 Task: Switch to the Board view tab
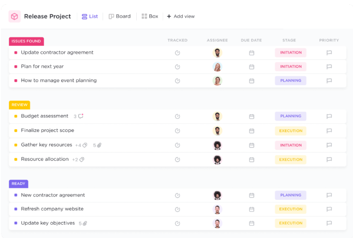[x=119, y=16]
